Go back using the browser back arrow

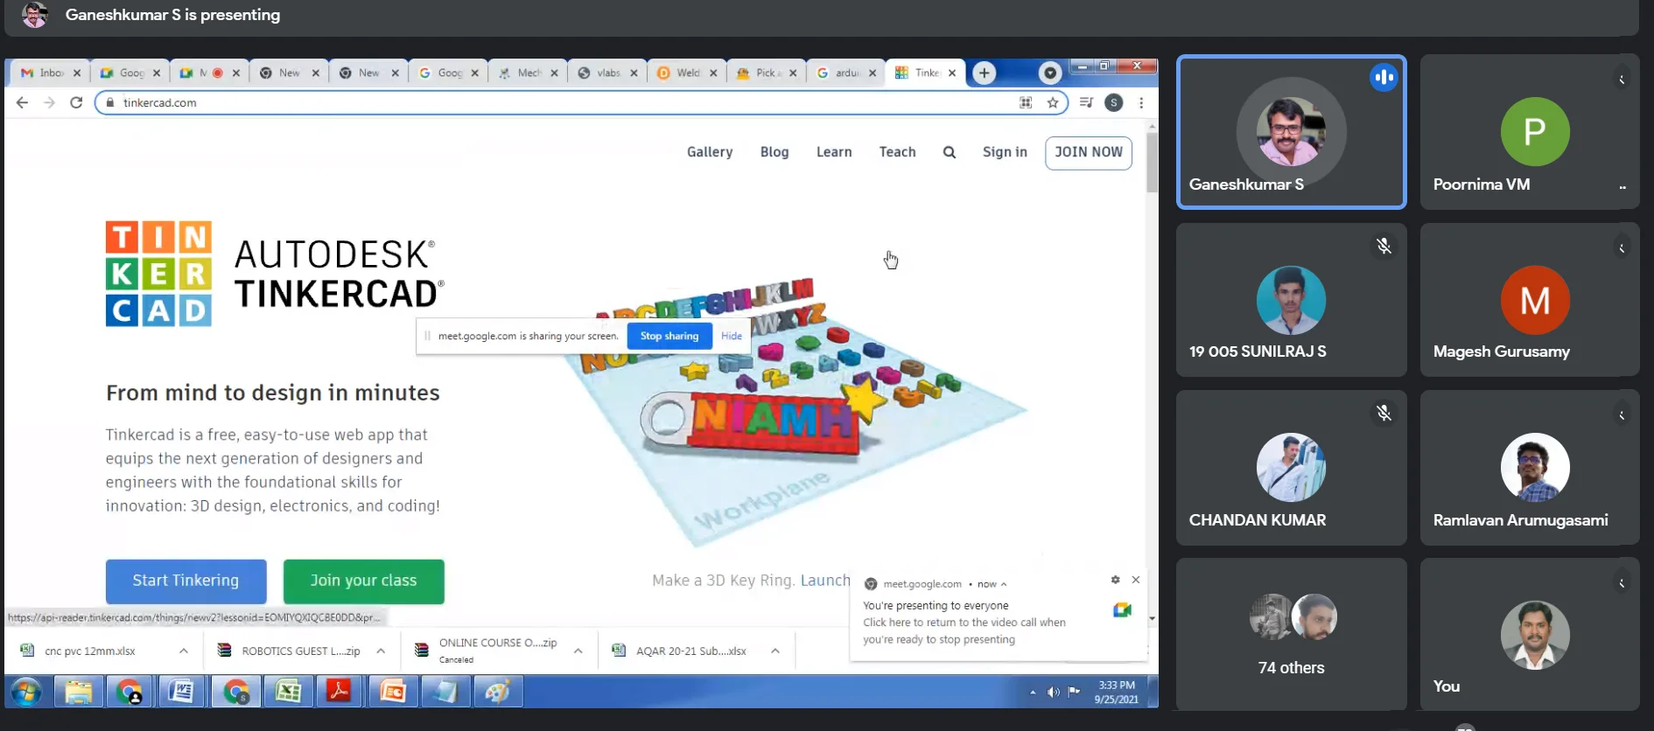(x=22, y=102)
